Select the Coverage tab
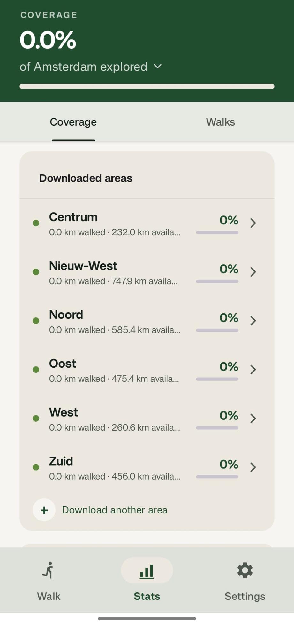Screen dimensions: 294x626 (x=73, y=122)
